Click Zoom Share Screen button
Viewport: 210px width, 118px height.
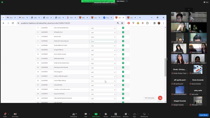[96, 115]
